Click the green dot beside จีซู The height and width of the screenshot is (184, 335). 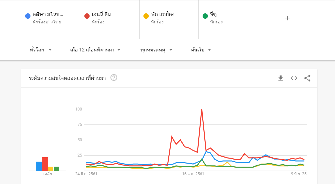pyautogui.click(x=205, y=16)
